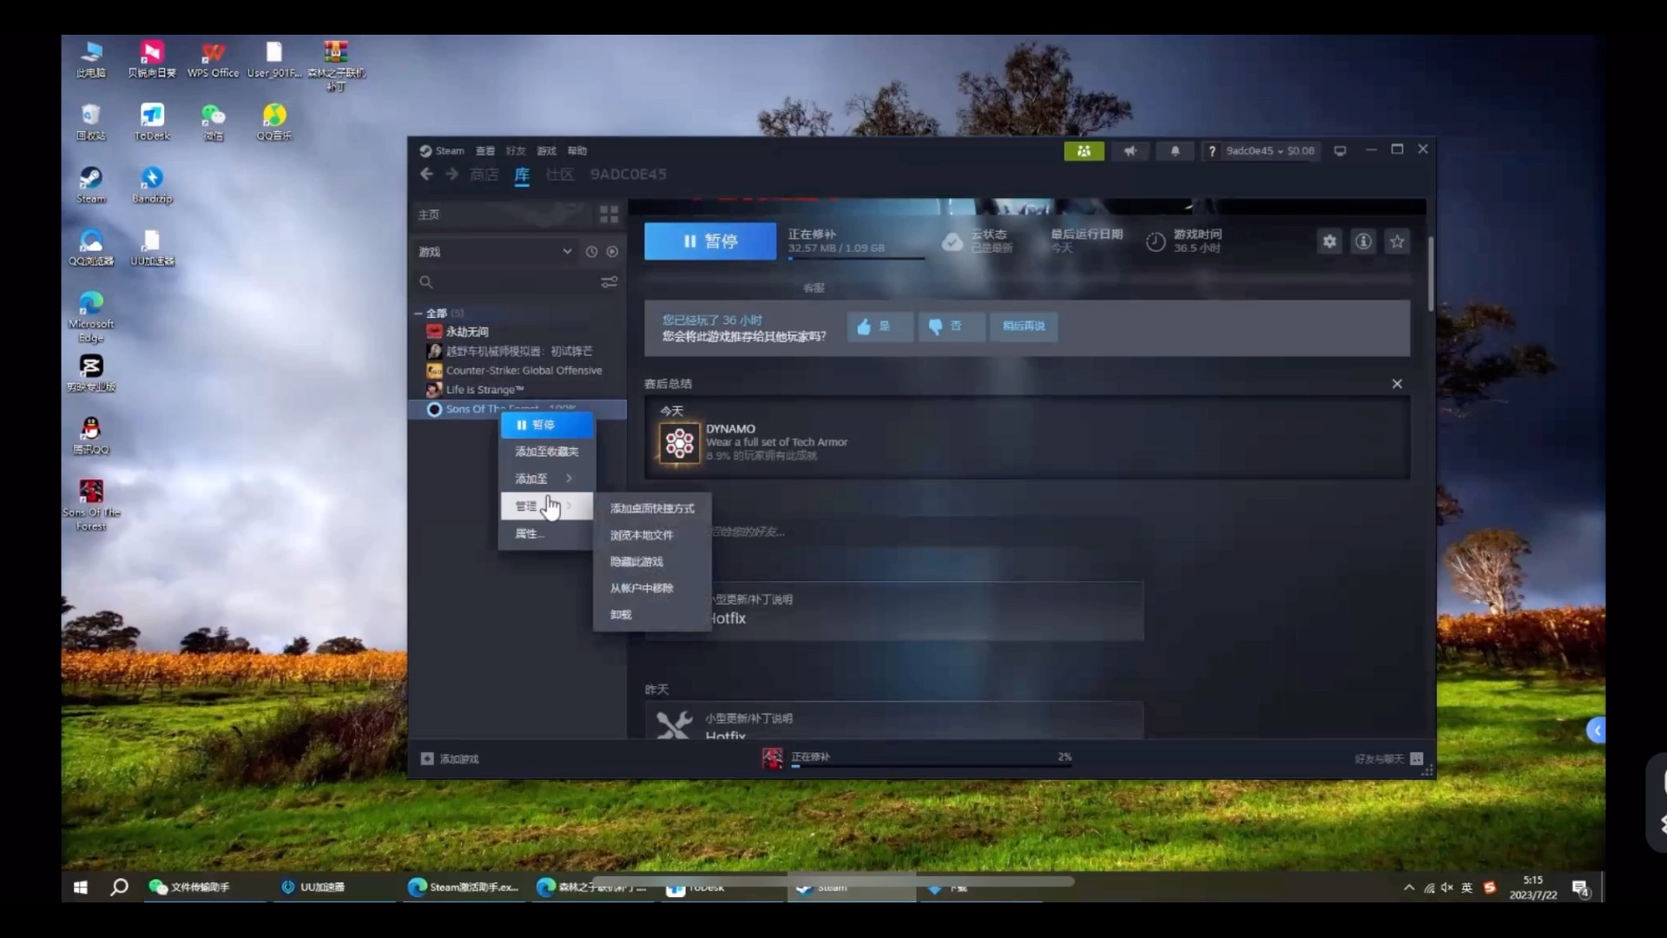Go forward with the right arrow

point(451,175)
